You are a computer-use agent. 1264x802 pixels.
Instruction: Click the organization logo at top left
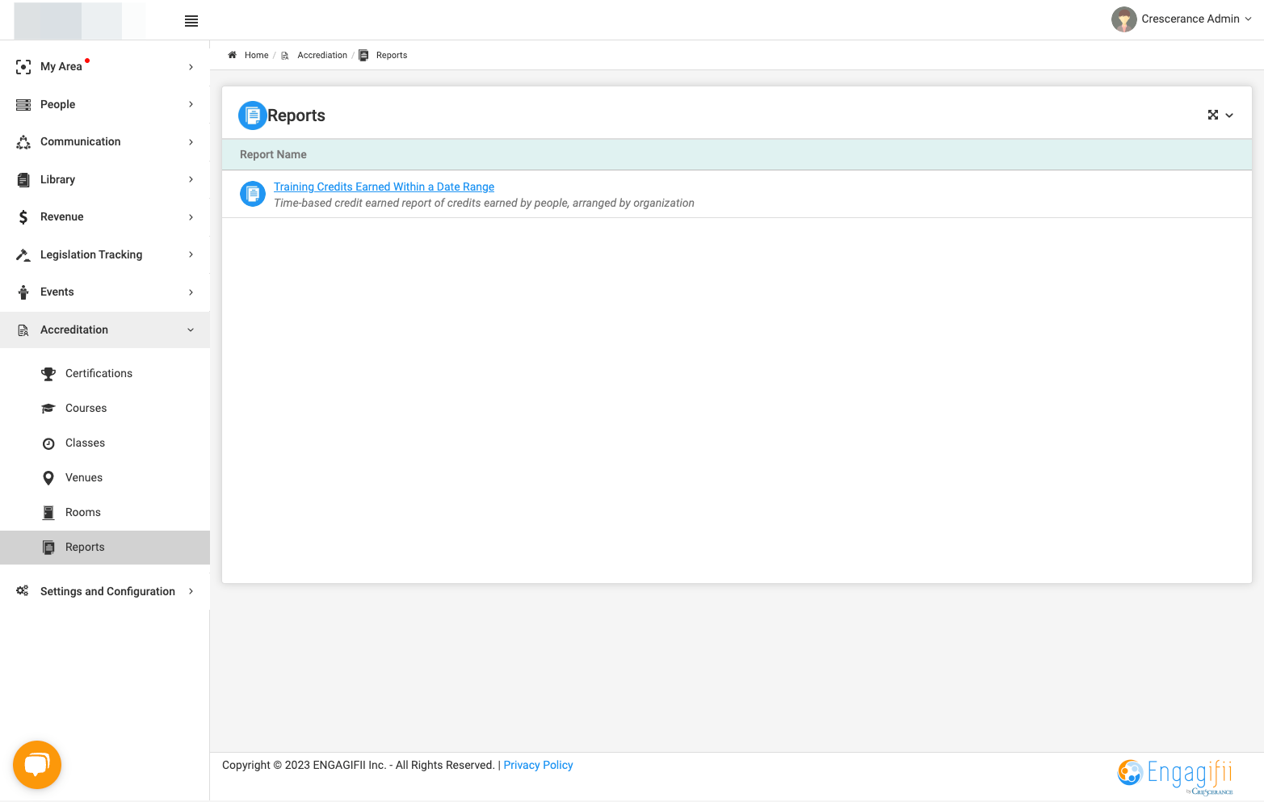[80, 21]
